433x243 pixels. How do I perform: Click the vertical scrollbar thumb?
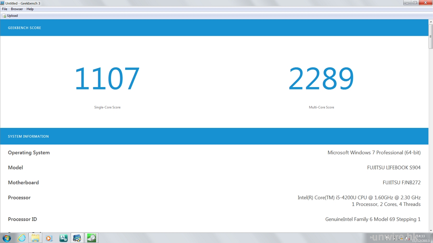[x=431, y=36]
